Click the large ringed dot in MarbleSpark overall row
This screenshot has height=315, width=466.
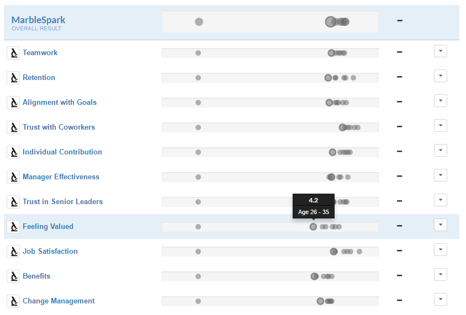click(x=331, y=22)
